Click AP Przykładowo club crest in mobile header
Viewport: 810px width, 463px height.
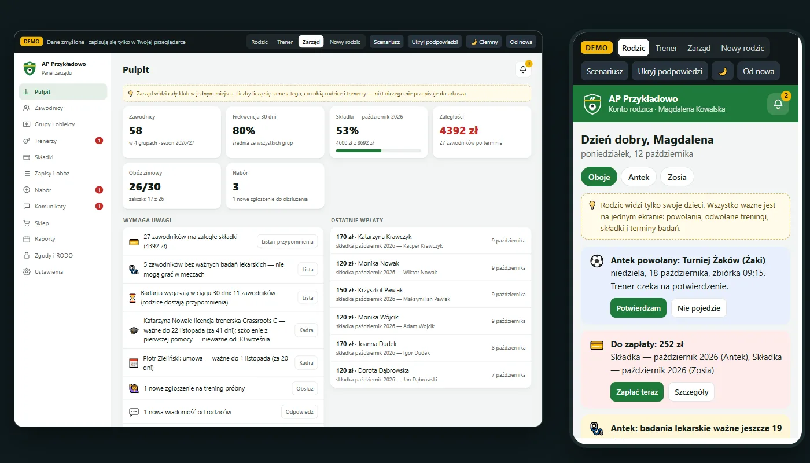click(592, 104)
